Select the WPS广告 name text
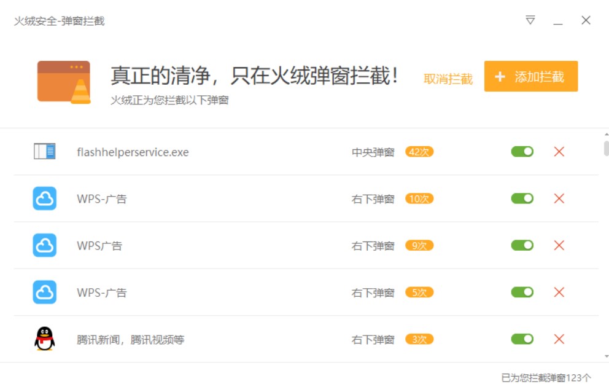The image size is (609, 392). point(99,246)
